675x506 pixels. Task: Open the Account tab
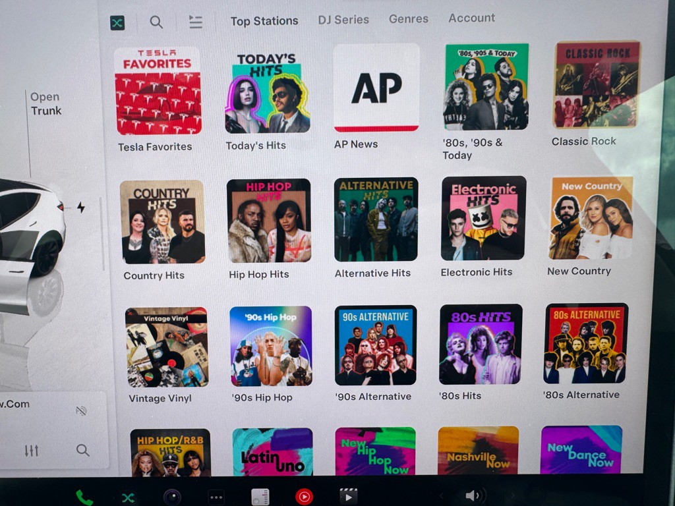[472, 18]
